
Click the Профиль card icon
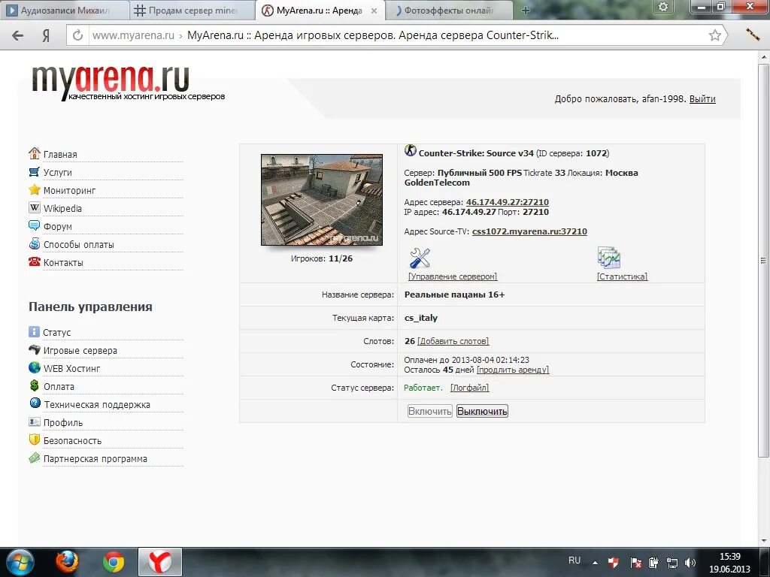35,421
